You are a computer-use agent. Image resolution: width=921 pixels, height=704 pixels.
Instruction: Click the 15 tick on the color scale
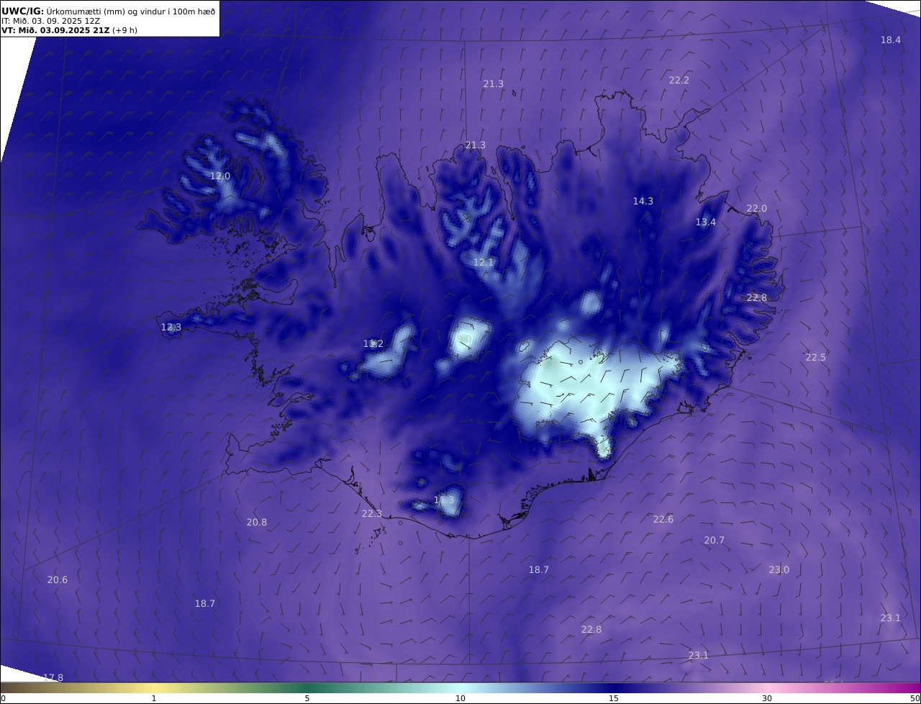click(x=614, y=698)
